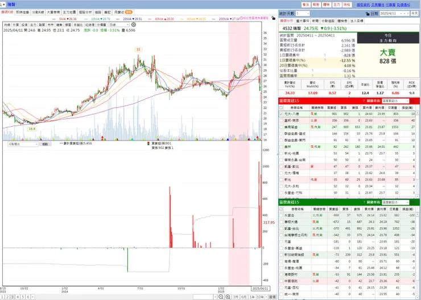Open the 主力地圖 tab
The image size is (421, 300).
click(x=69, y=13)
